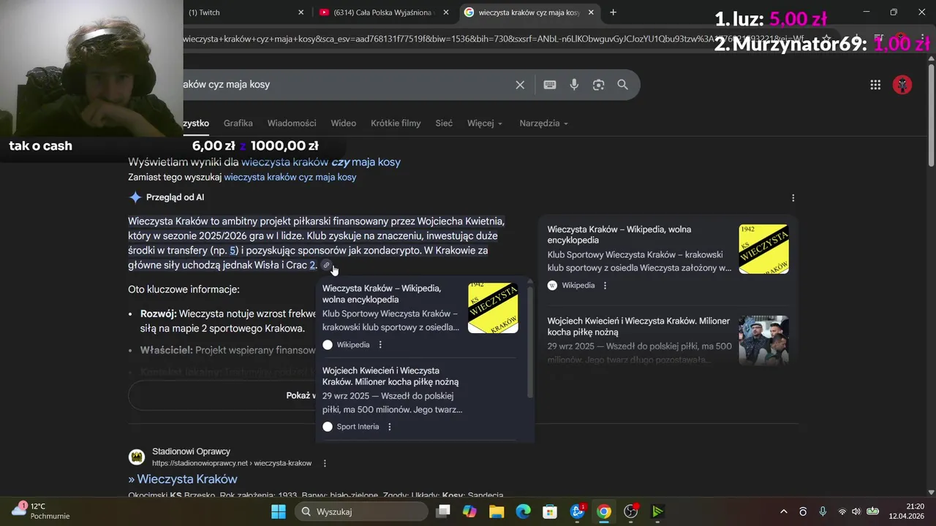Click Wieczysta logo thumbnail in right panel
The width and height of the screenshot is (936, 526).
[x=763, y=249]
